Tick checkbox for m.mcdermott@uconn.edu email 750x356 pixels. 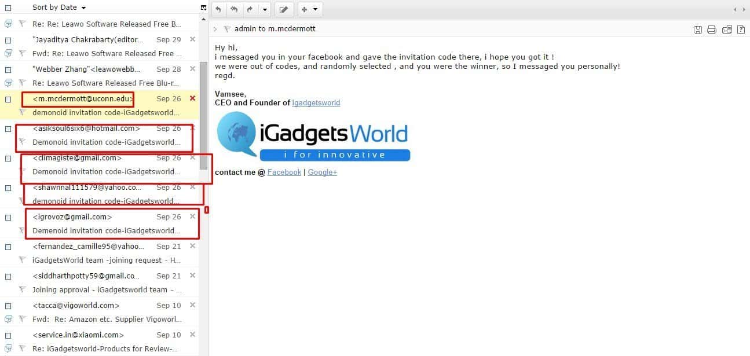(8, 99)
